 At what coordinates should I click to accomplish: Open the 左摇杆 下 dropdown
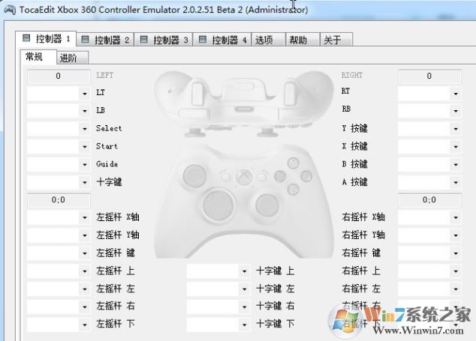[x=59, y=325]
